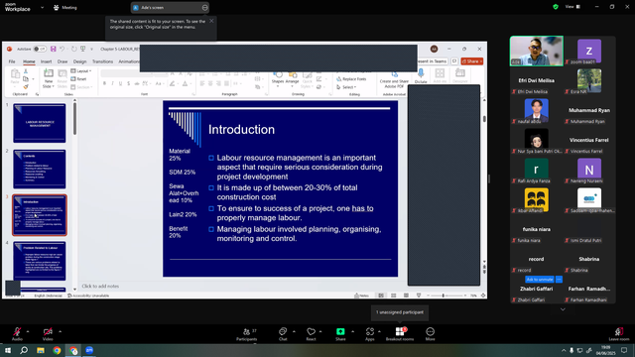Start video with the Video button
This screenshot has height=357, width=635.
pos(48,334)
